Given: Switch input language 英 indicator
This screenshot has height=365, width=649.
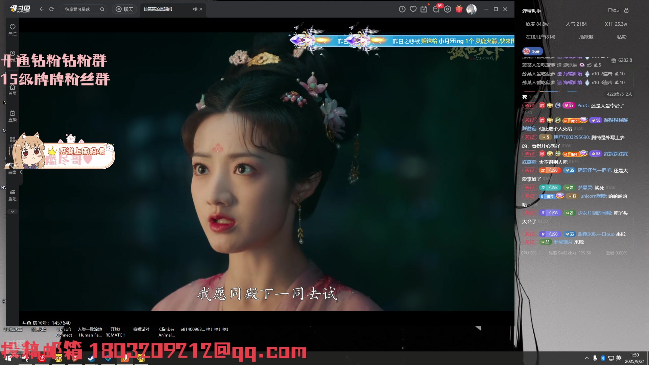Looking at the screenshot, I should pyautogui.click(x=619, y=358).
